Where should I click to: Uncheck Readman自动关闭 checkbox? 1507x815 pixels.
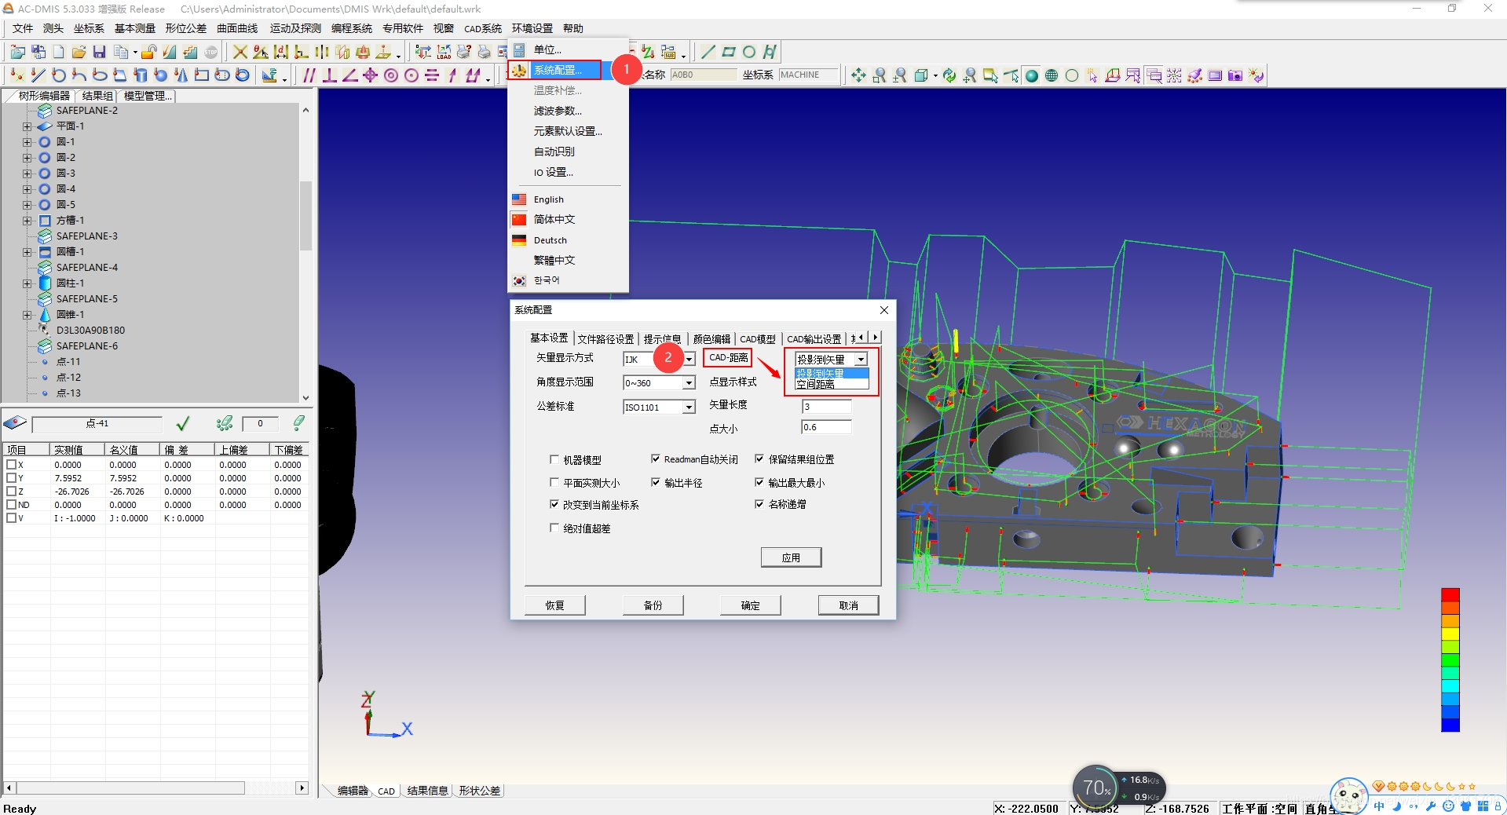point(656,459)
